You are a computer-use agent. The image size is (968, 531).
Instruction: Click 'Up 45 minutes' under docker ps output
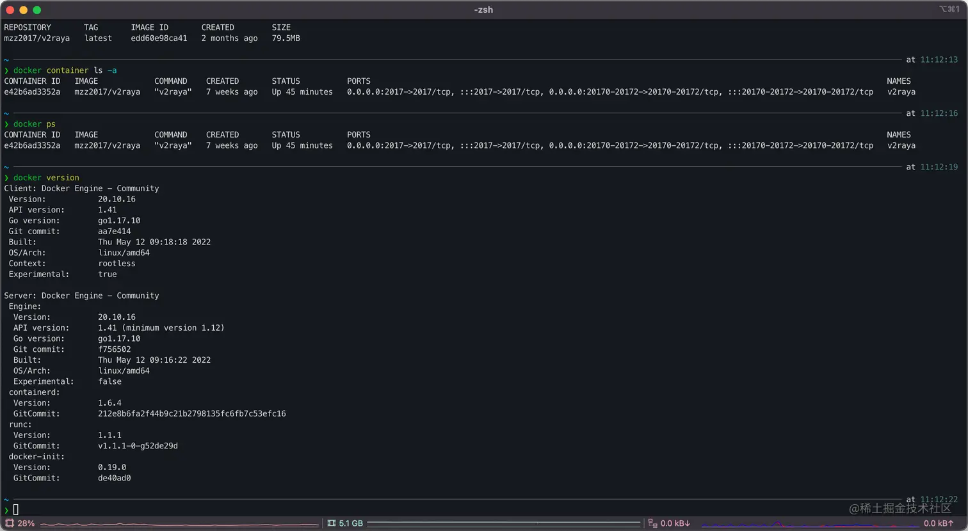click(x=302, y=146)
